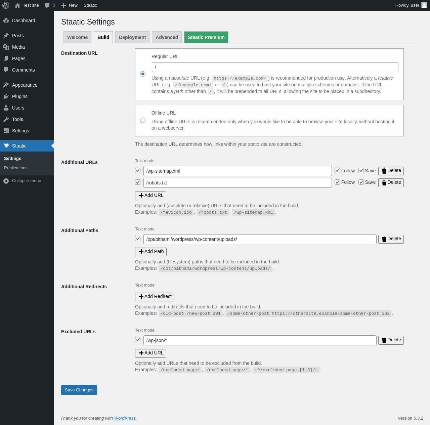The width and height of the screenshot is (430, 425).
Task: Click the plus icon beside New
Action: point(64,5)
